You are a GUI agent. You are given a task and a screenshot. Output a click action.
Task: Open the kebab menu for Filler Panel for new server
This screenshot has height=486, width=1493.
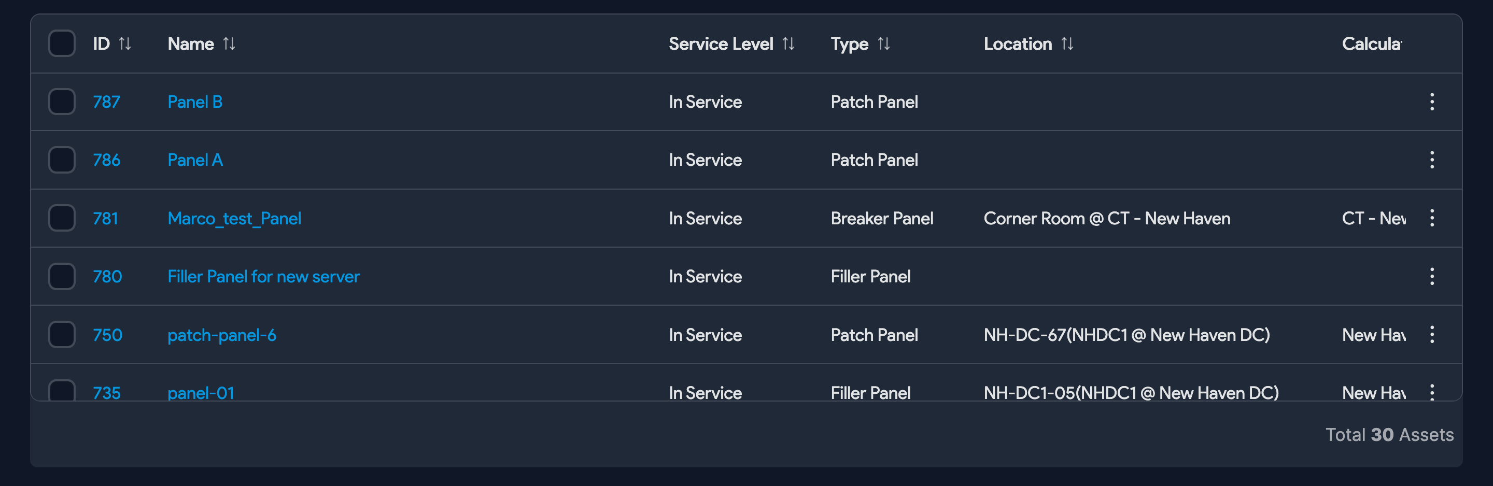pyautogui.click(x=1431, y=276)
